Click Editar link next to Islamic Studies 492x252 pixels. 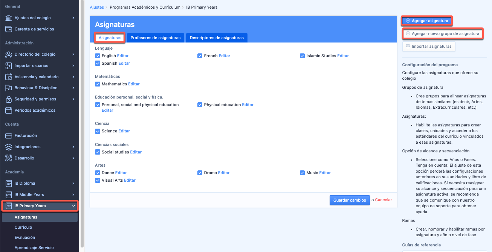343,56
